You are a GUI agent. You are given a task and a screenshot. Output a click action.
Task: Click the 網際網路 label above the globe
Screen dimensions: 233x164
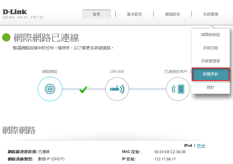click(x=50, y=71)
